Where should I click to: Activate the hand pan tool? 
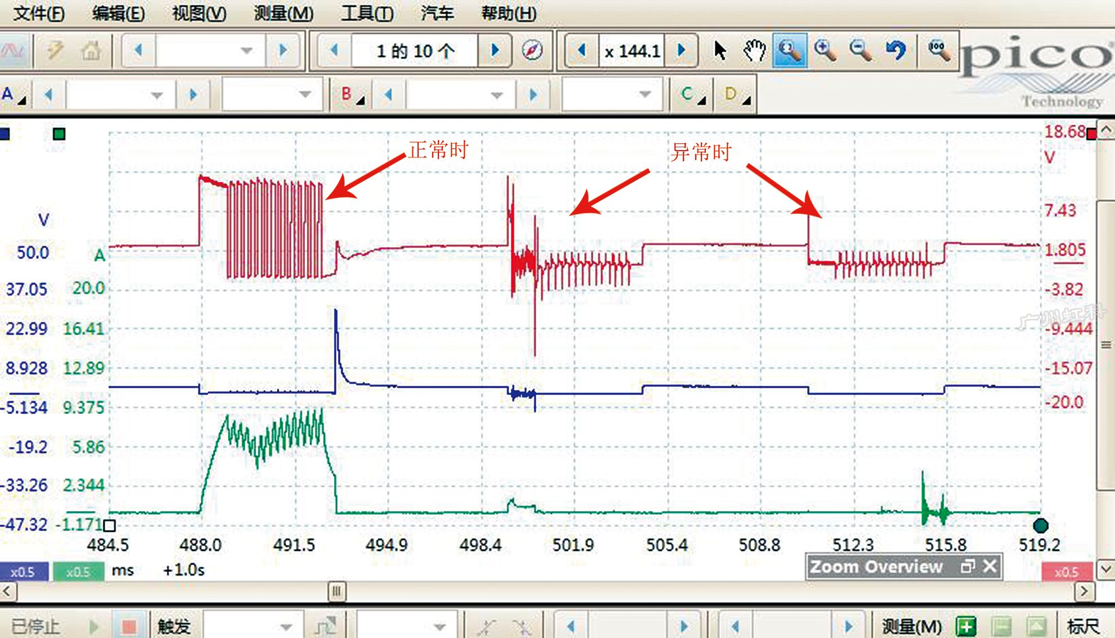coord(754,51)
